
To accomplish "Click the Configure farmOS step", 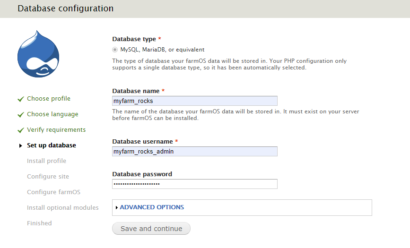I will tap(53, 192).
